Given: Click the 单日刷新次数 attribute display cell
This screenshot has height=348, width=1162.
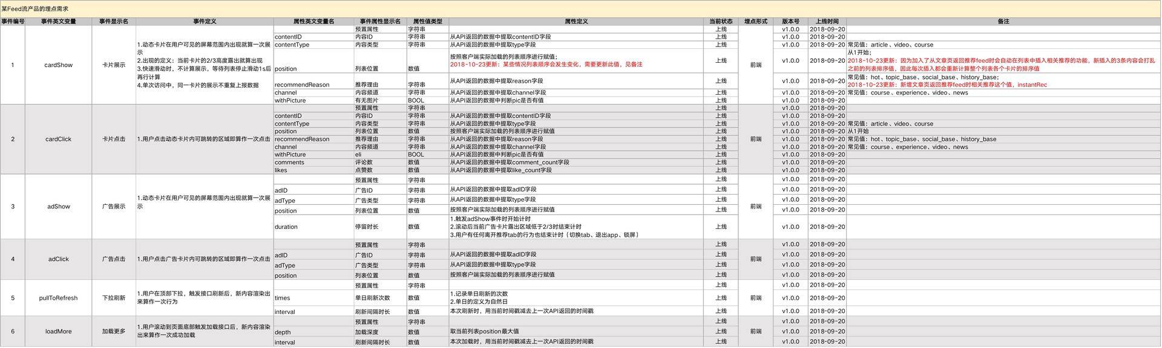Looking at the screenshot, I should 380,298.
